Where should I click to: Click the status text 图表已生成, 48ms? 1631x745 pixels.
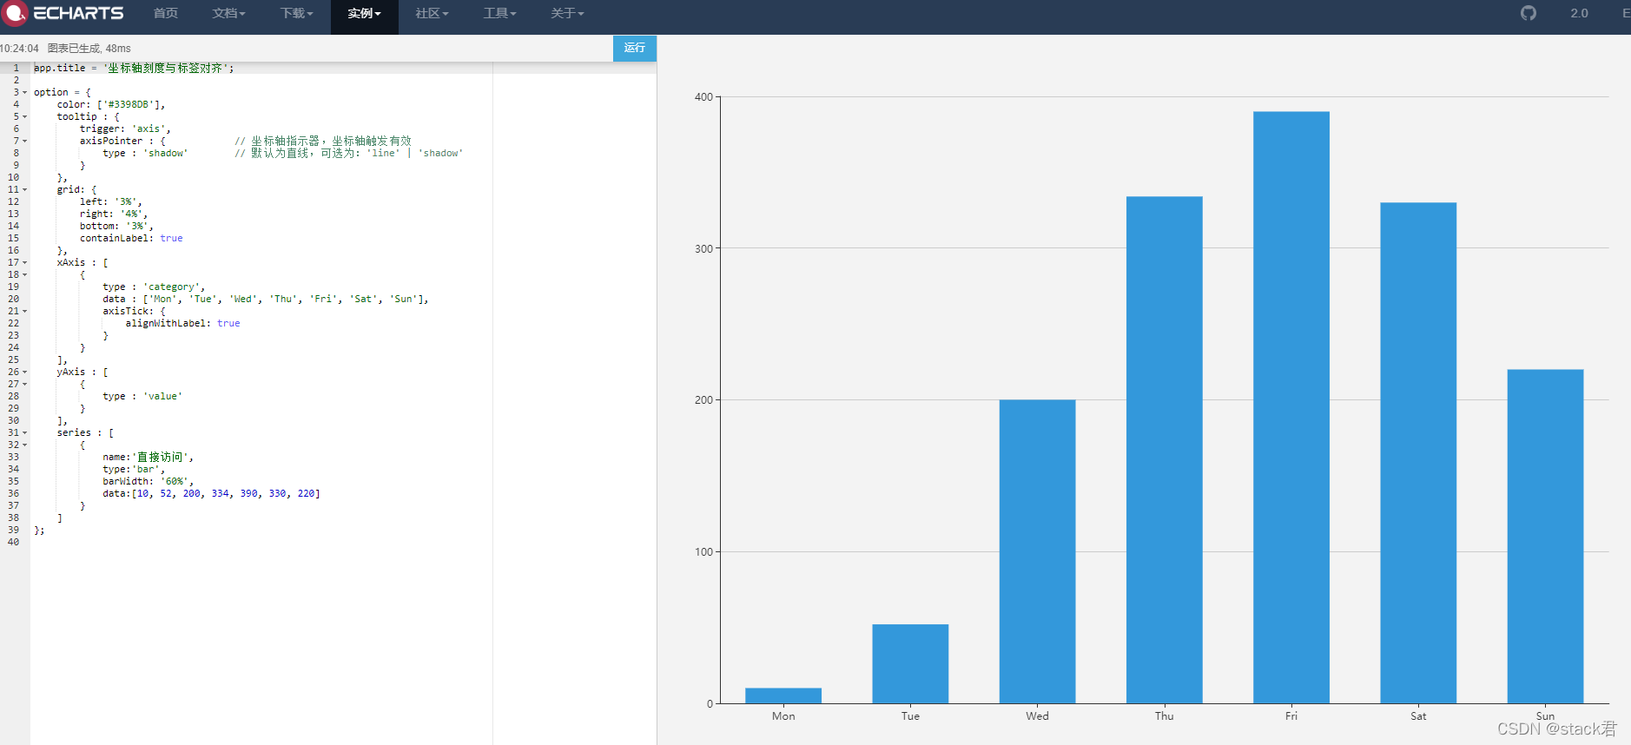89,49
